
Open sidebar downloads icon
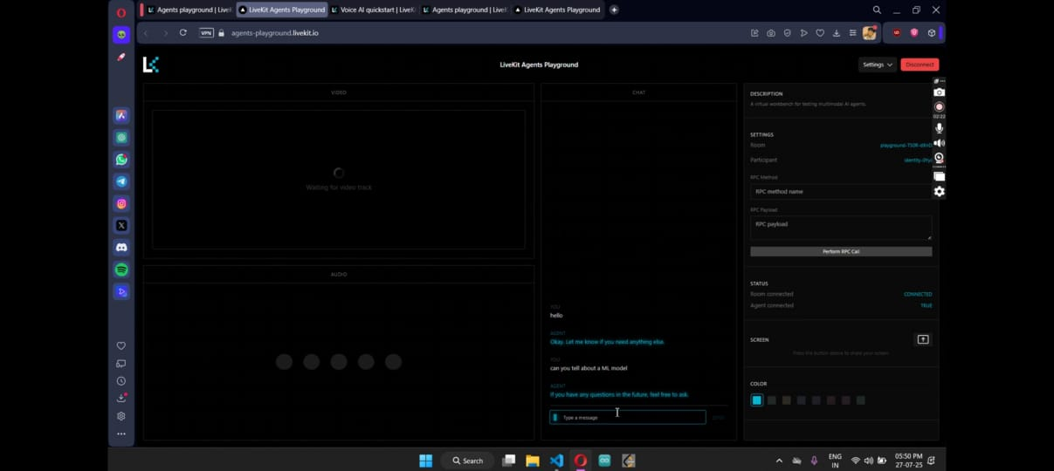[x=121, y=399]
